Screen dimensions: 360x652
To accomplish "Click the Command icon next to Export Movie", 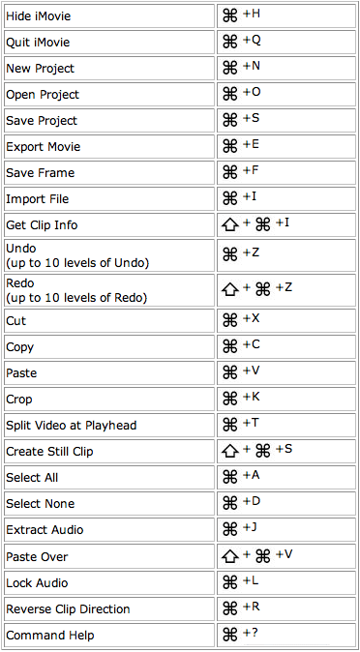I will (229, 146).
